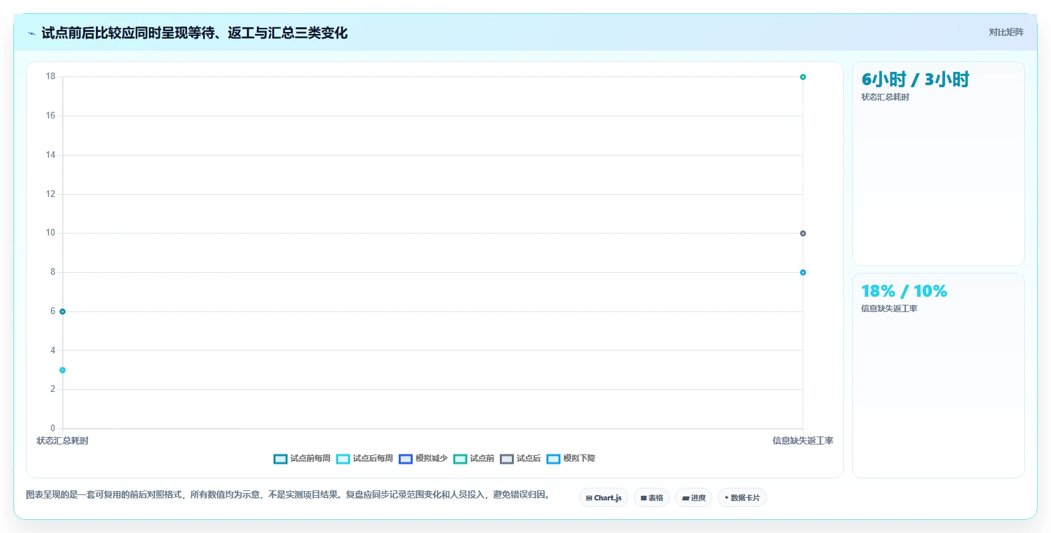Click the gray data point at value 10
1051x533 pixels.
(803, 234)
